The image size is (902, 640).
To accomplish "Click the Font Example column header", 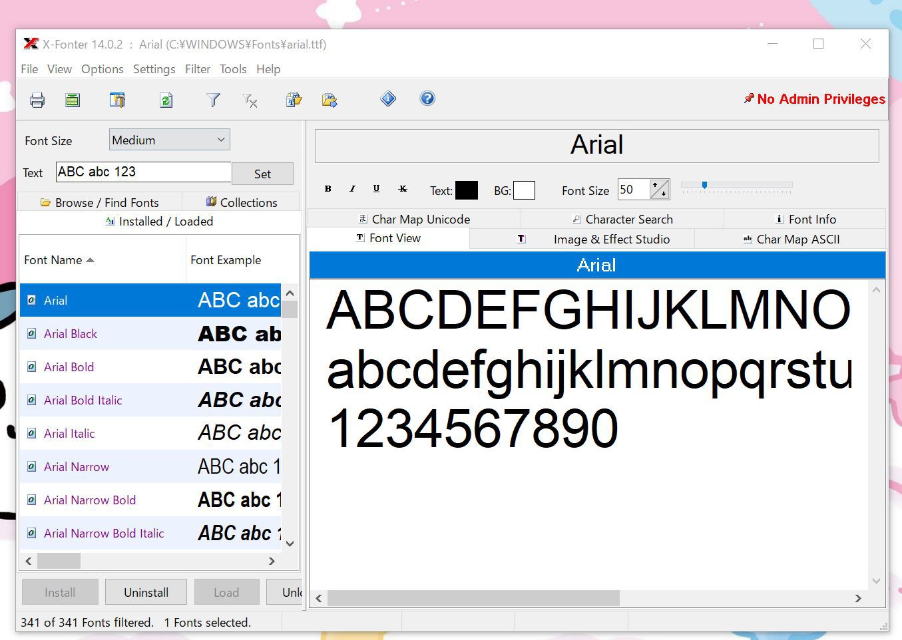I will (x=242, y=259).
